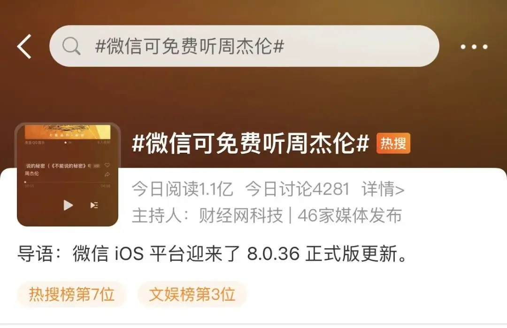The width and height of the screenshot is (507, 328).
Task: Click the #微信可免费听周杰伦# topic title
Action: pos(251,143)
